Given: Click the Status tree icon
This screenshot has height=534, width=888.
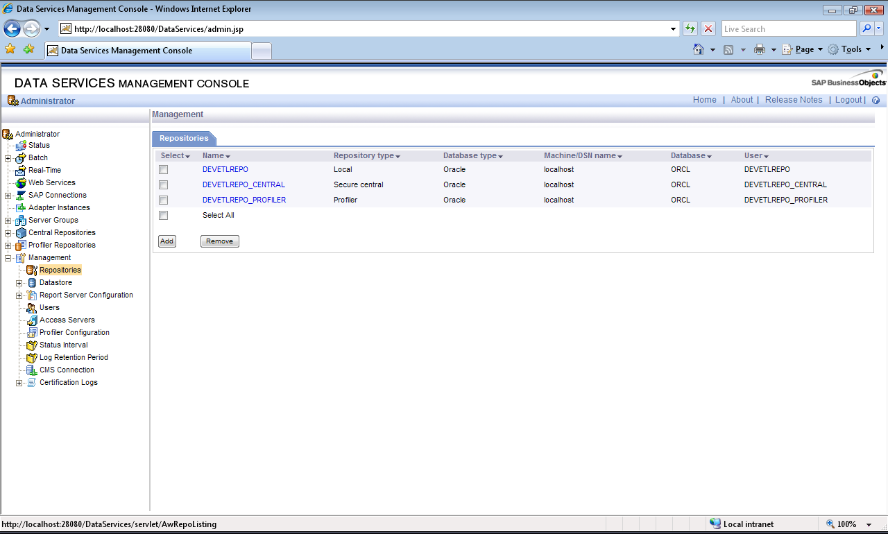Looking at the screenshot, I should 21,146.
